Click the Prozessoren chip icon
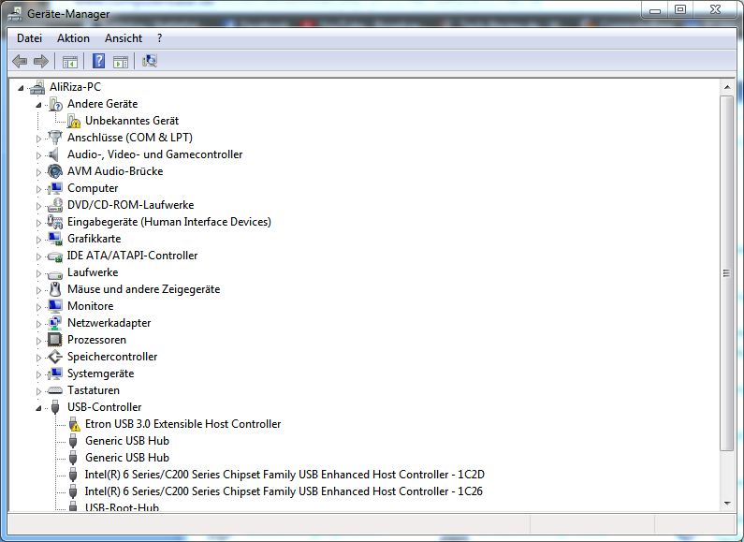 point(54,340)
